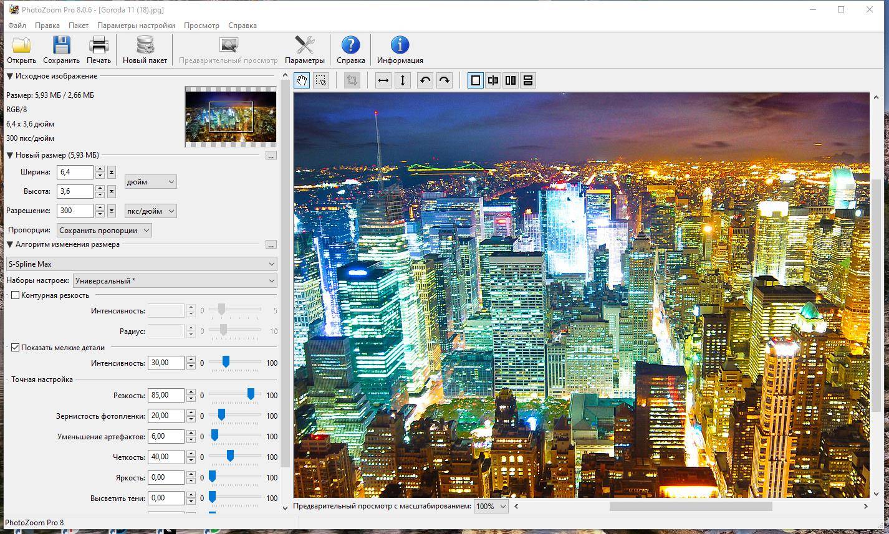Select the hand pan tool
Viewport: 889px width, 534px height.
point(302,80)
